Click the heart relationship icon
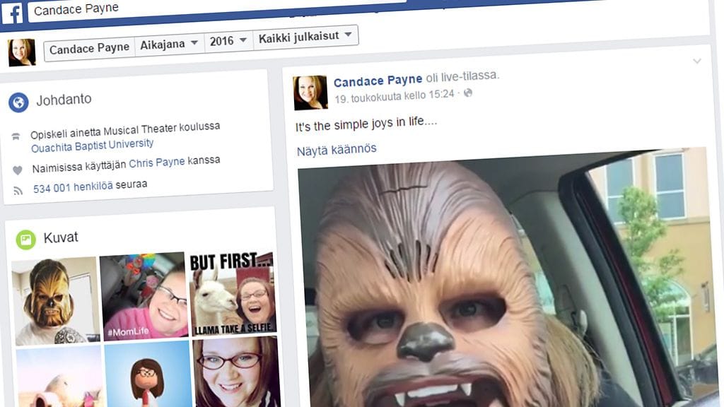Screen dimensions: 724x407 point(18,170)
